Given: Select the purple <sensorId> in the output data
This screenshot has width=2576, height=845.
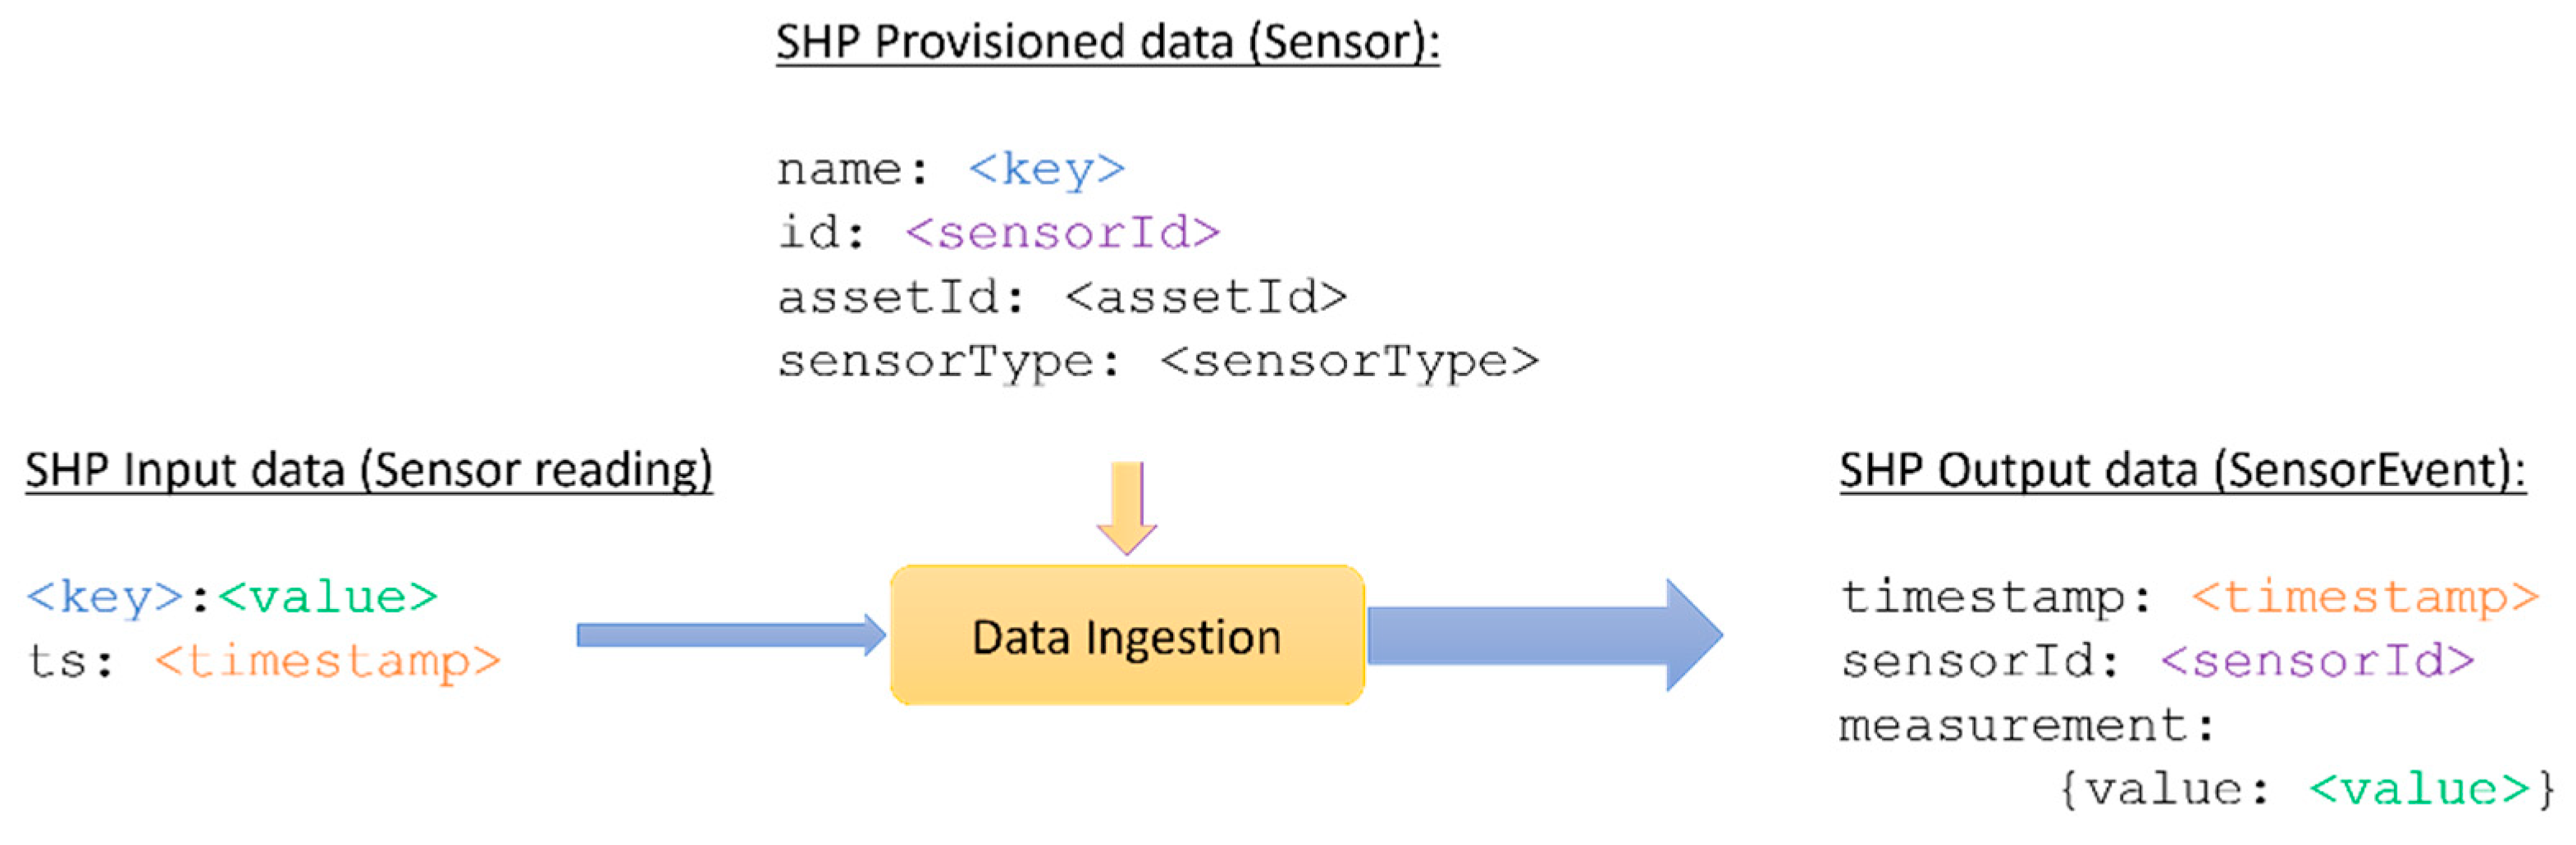Looking at the screenshot, I should click(x=2317, y=661).
